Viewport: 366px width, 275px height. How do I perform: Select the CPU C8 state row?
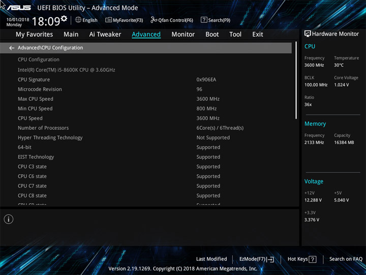pos(146,196)
